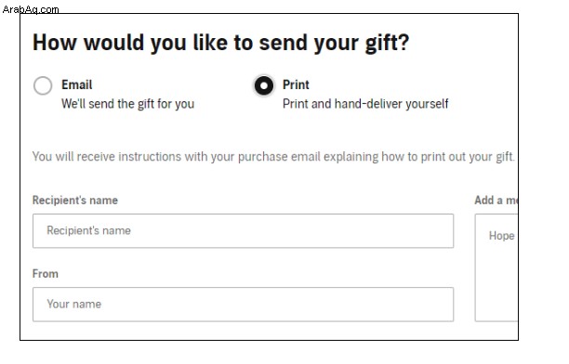This screenshot has height=364, width=569.
Task: Click into the message box starting with Hope
Action: 496,267
